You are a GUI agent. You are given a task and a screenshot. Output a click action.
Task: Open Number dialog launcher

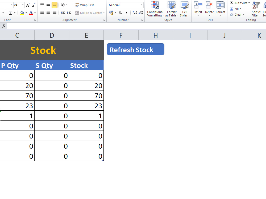pos(142,20)
